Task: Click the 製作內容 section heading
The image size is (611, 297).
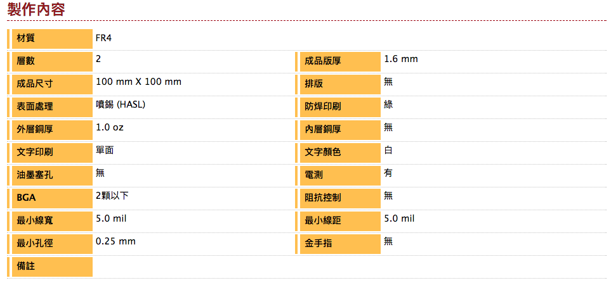Action: pyautogui.click(x=36, y=9)
